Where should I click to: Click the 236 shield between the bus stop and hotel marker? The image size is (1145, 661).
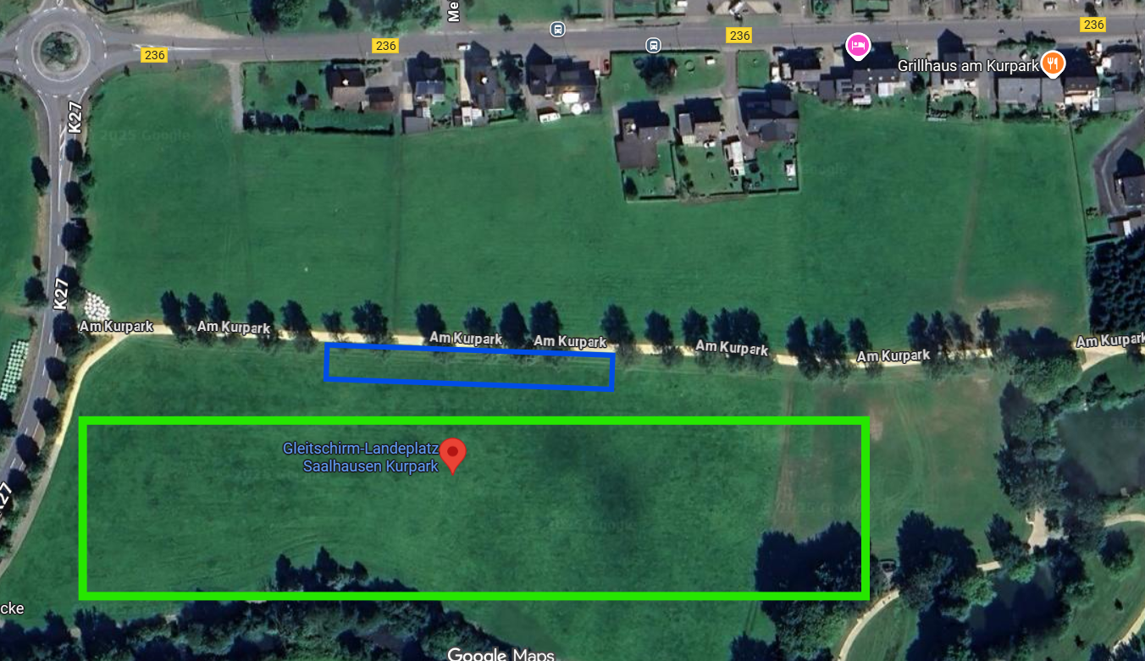[x=739, y=35]
